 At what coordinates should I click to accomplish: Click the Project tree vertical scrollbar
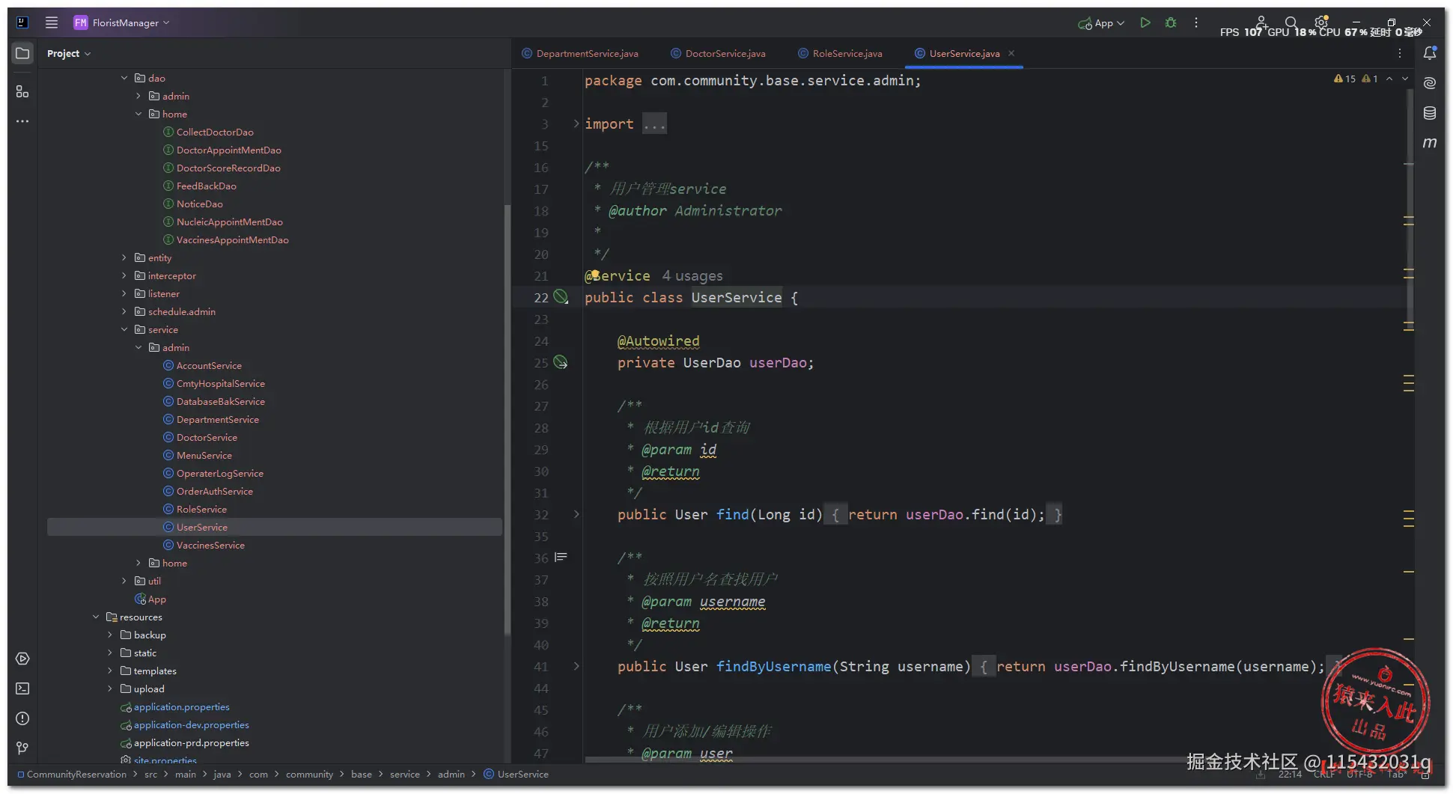pos(508,419)
